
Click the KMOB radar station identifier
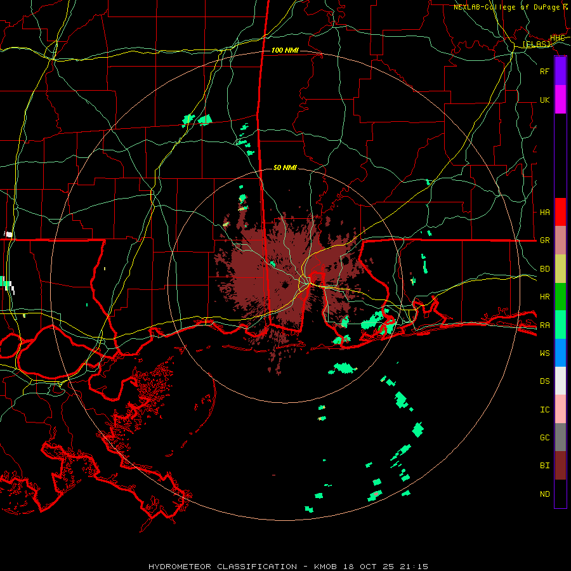pyautogui.click(x=325, y=567)
